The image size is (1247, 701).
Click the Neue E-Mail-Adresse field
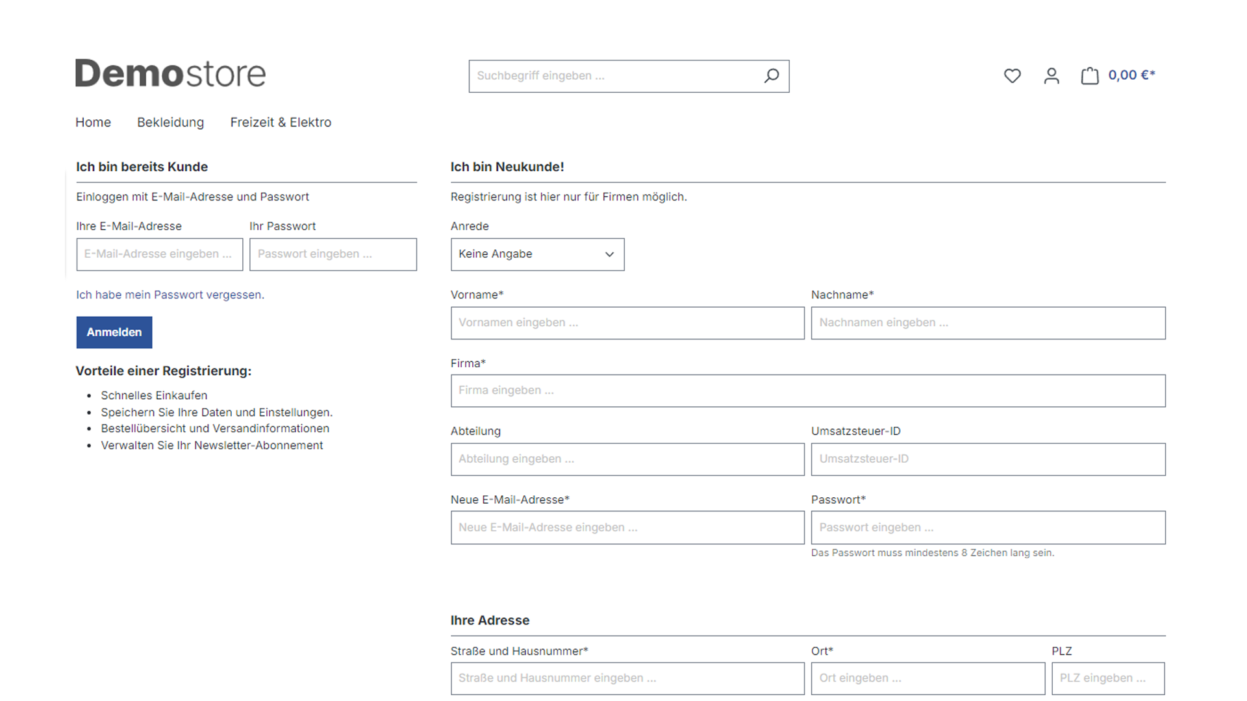627,528
